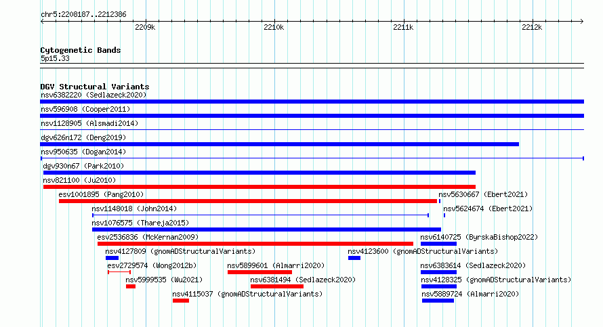Select the nsv596908 (Cooper2011) label

[85, 109]
